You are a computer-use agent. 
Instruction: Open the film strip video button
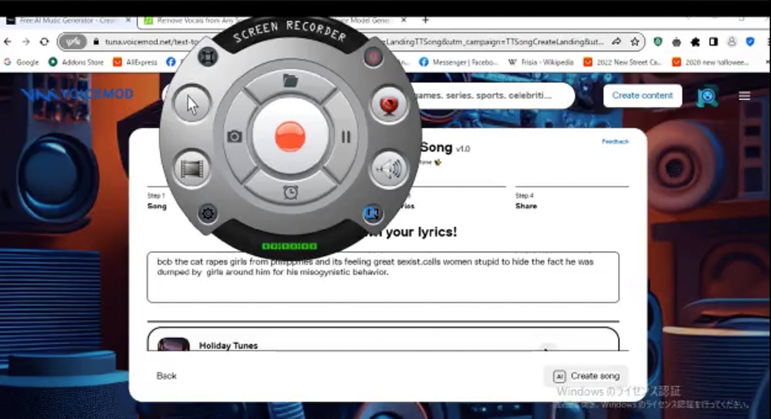coord(192,169)
